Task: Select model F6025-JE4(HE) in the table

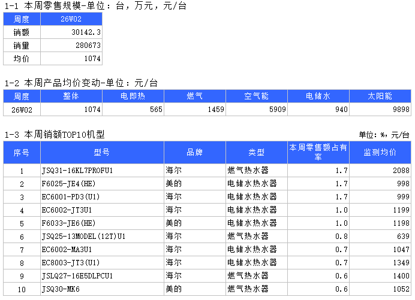Action: 102,184
